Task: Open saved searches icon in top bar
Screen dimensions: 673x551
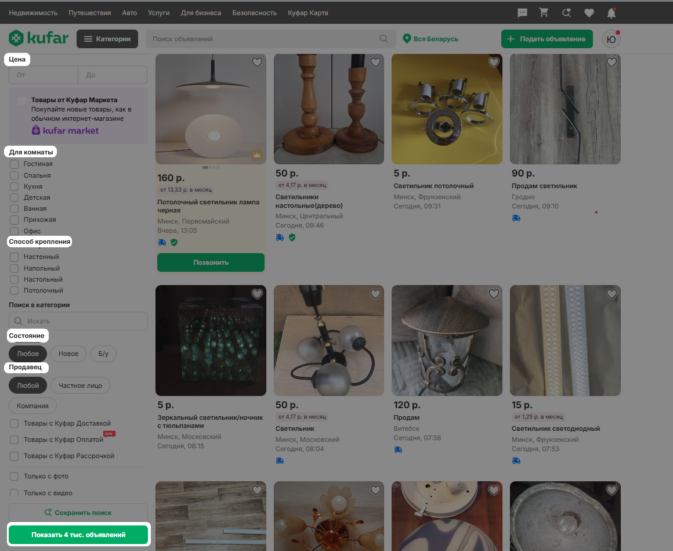Action: pyautogui.click(x=567, y=13)
